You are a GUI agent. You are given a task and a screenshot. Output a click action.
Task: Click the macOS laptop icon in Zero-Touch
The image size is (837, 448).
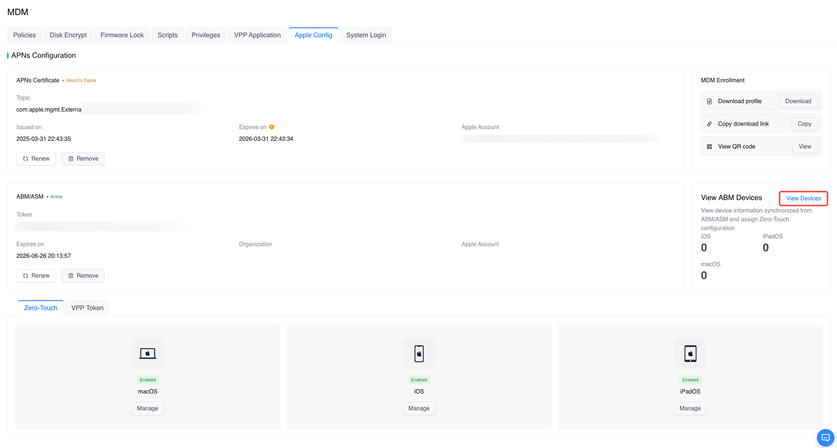(x=147, y=354)
